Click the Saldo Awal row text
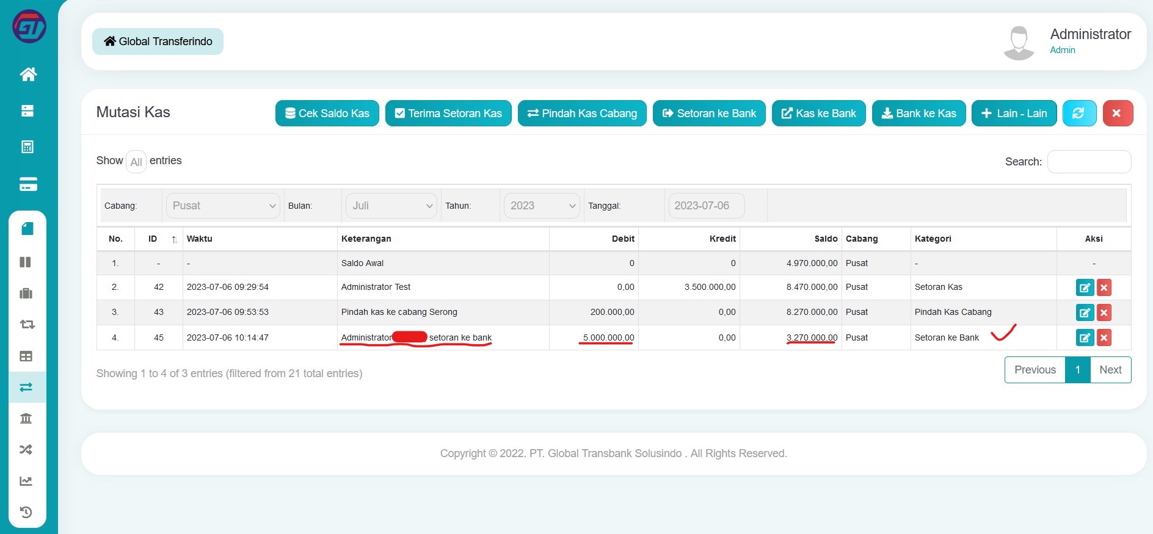The width and height of the screenshot is (1153, 534). [363, 263]
